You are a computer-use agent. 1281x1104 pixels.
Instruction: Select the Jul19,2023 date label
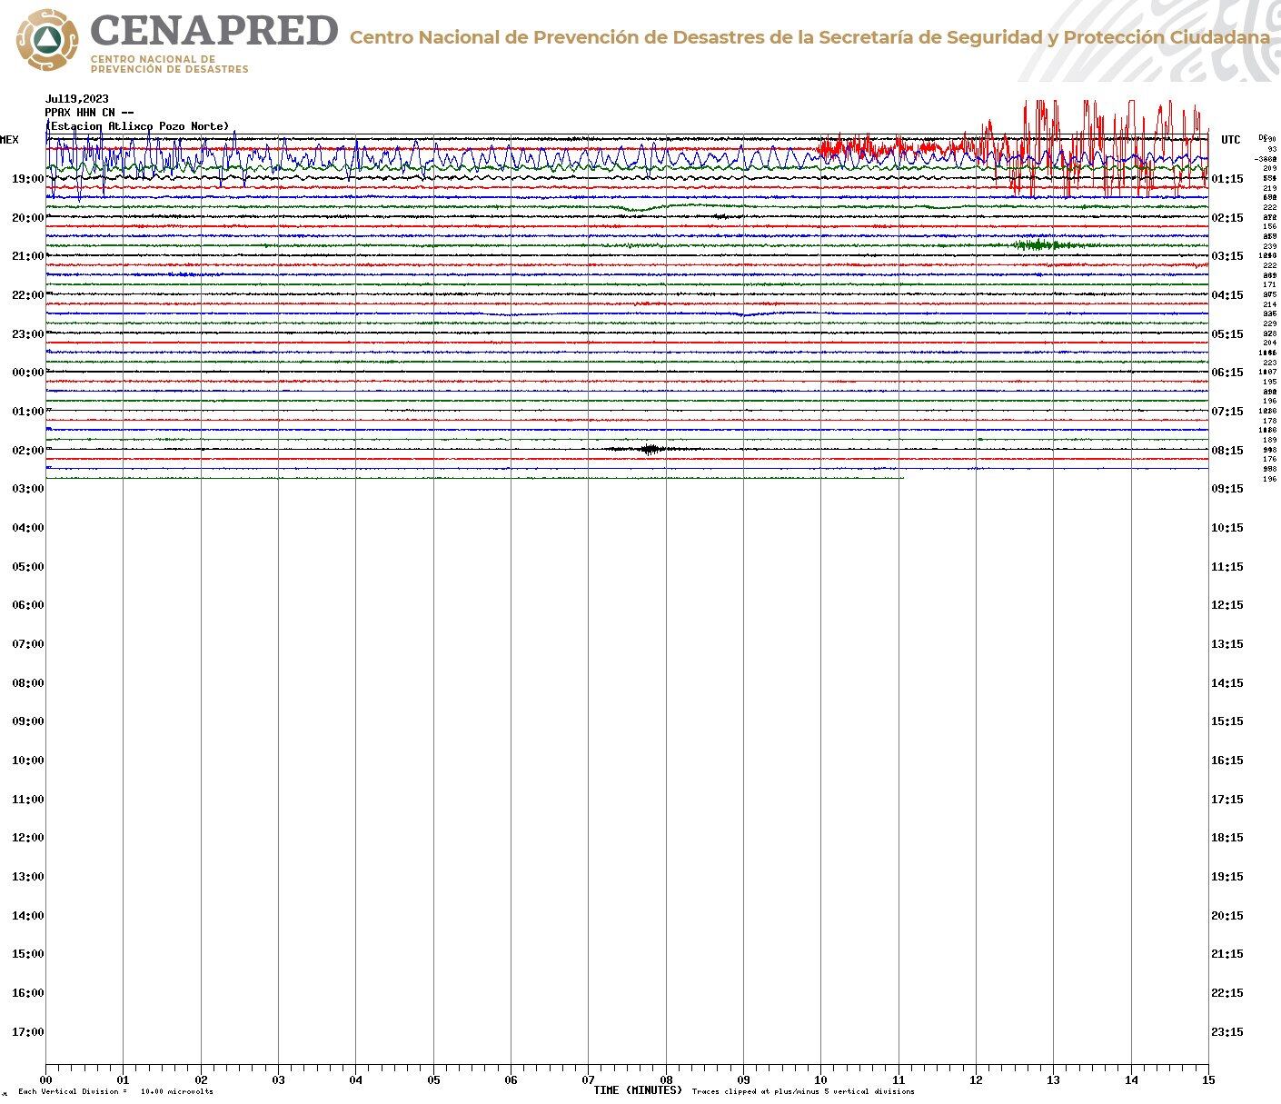77,99
